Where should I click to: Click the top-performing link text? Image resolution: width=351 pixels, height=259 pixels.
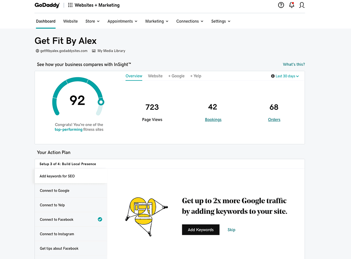click(x=69, y=129)
